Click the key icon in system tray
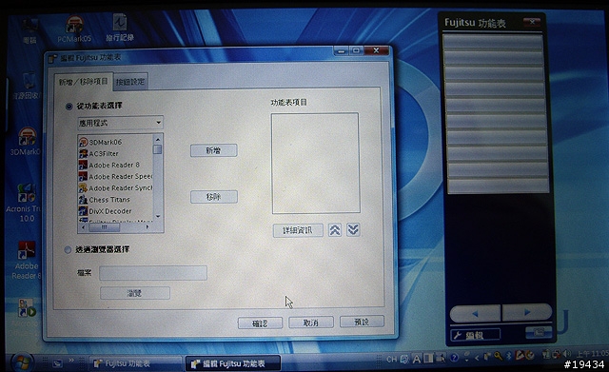The height and width of the screenshot is (372, 609). (x=499, y=356)
